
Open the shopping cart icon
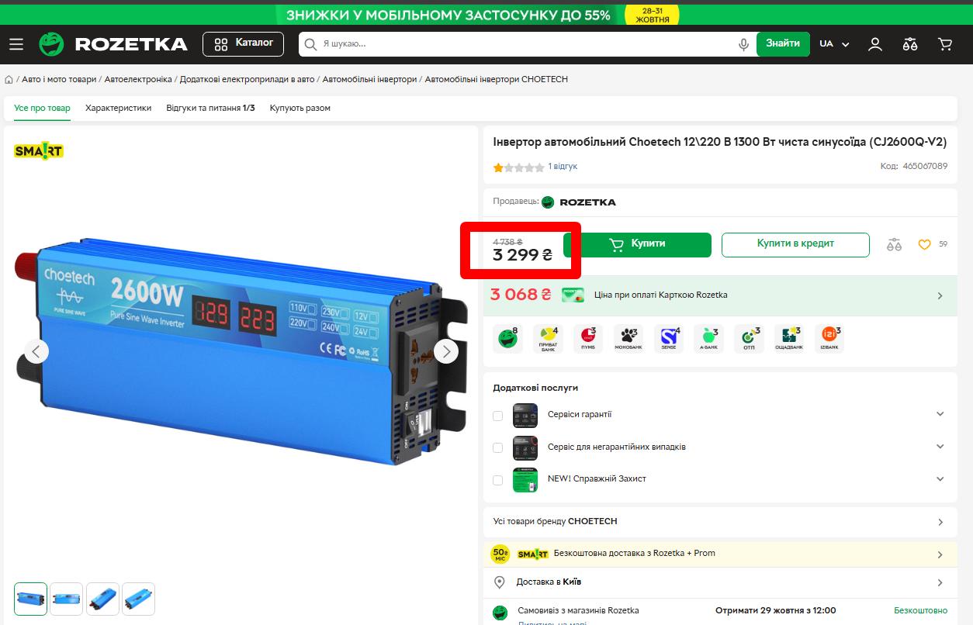coord(944,44)
